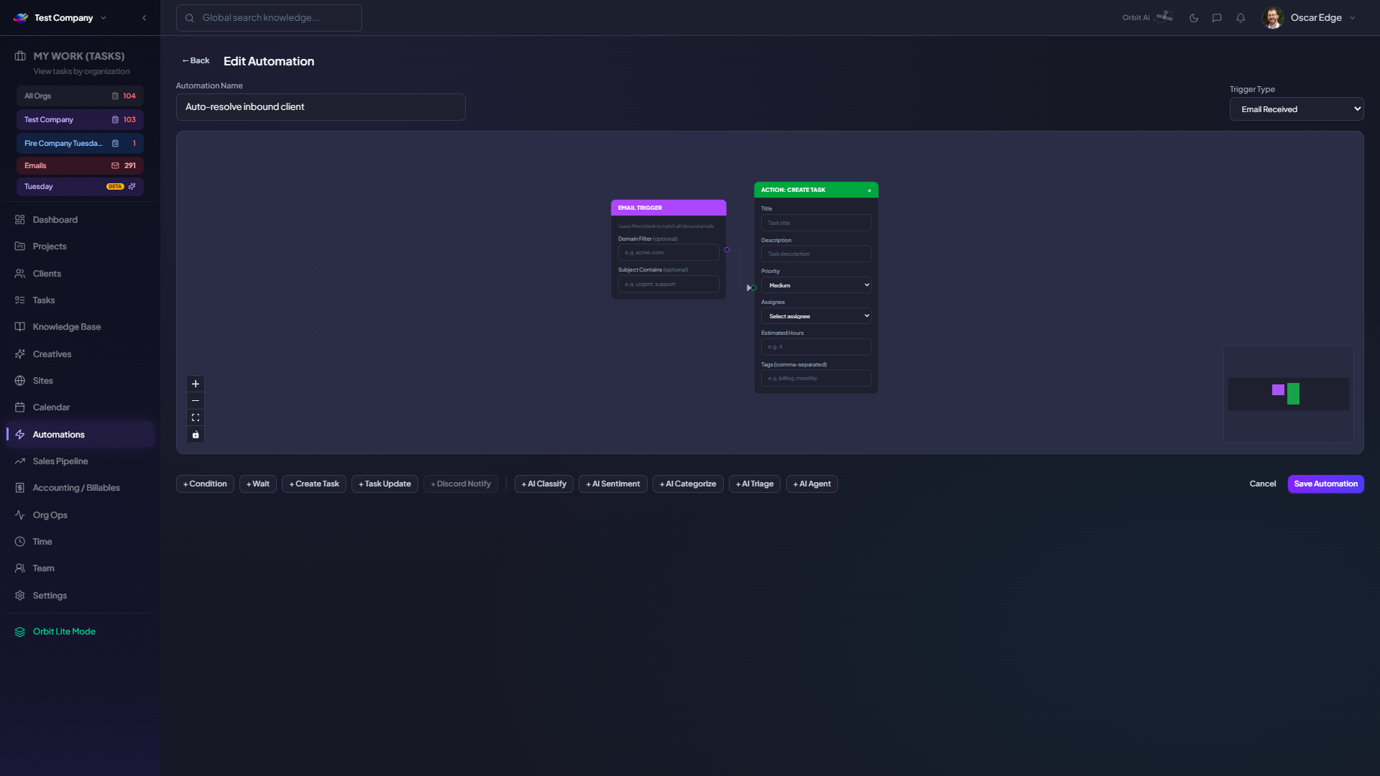Click the Accounting / Billables icon
The image size is (1380, 776).
[20, 488]
